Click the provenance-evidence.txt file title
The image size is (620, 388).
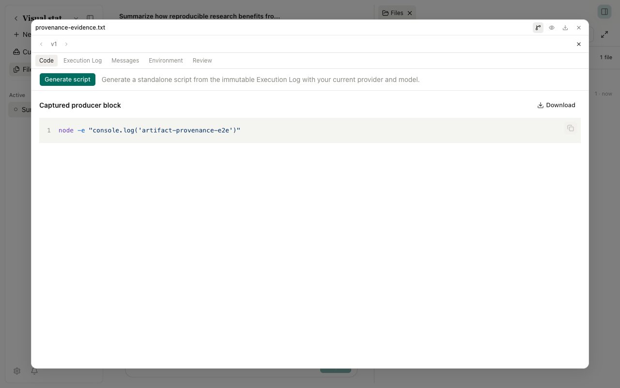click(70, 28)
